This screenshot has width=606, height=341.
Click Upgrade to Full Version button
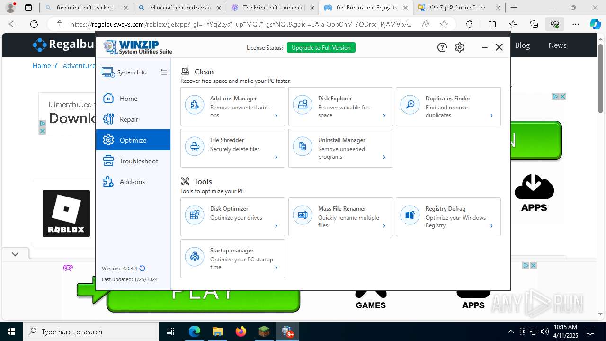pyautogui.click(x=321, y=47)
